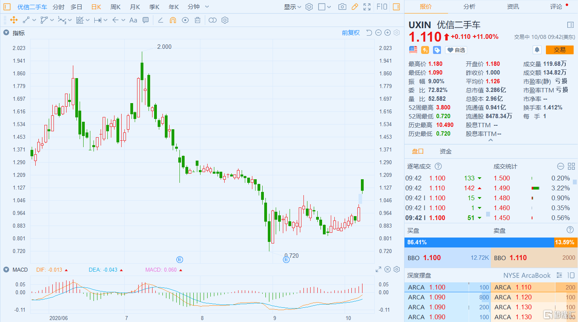
Task: Expand arrow marker tool options
Action: [123, 20]
